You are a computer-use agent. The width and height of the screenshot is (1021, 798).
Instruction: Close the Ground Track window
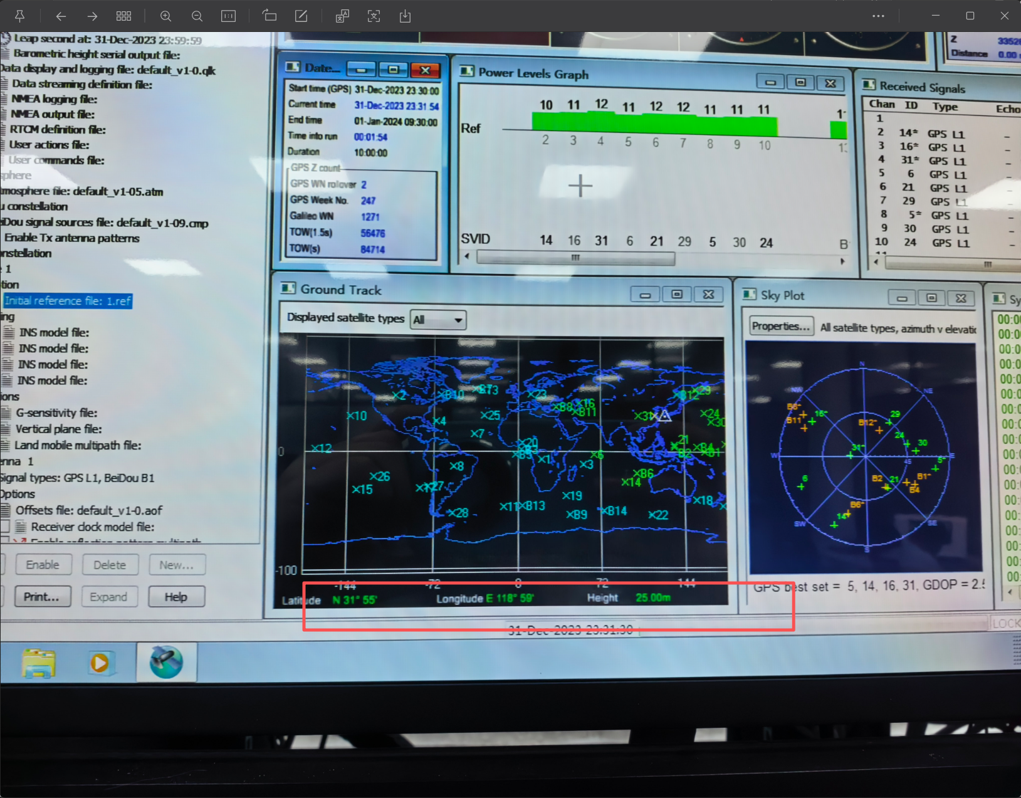click(x=708, y=294)
